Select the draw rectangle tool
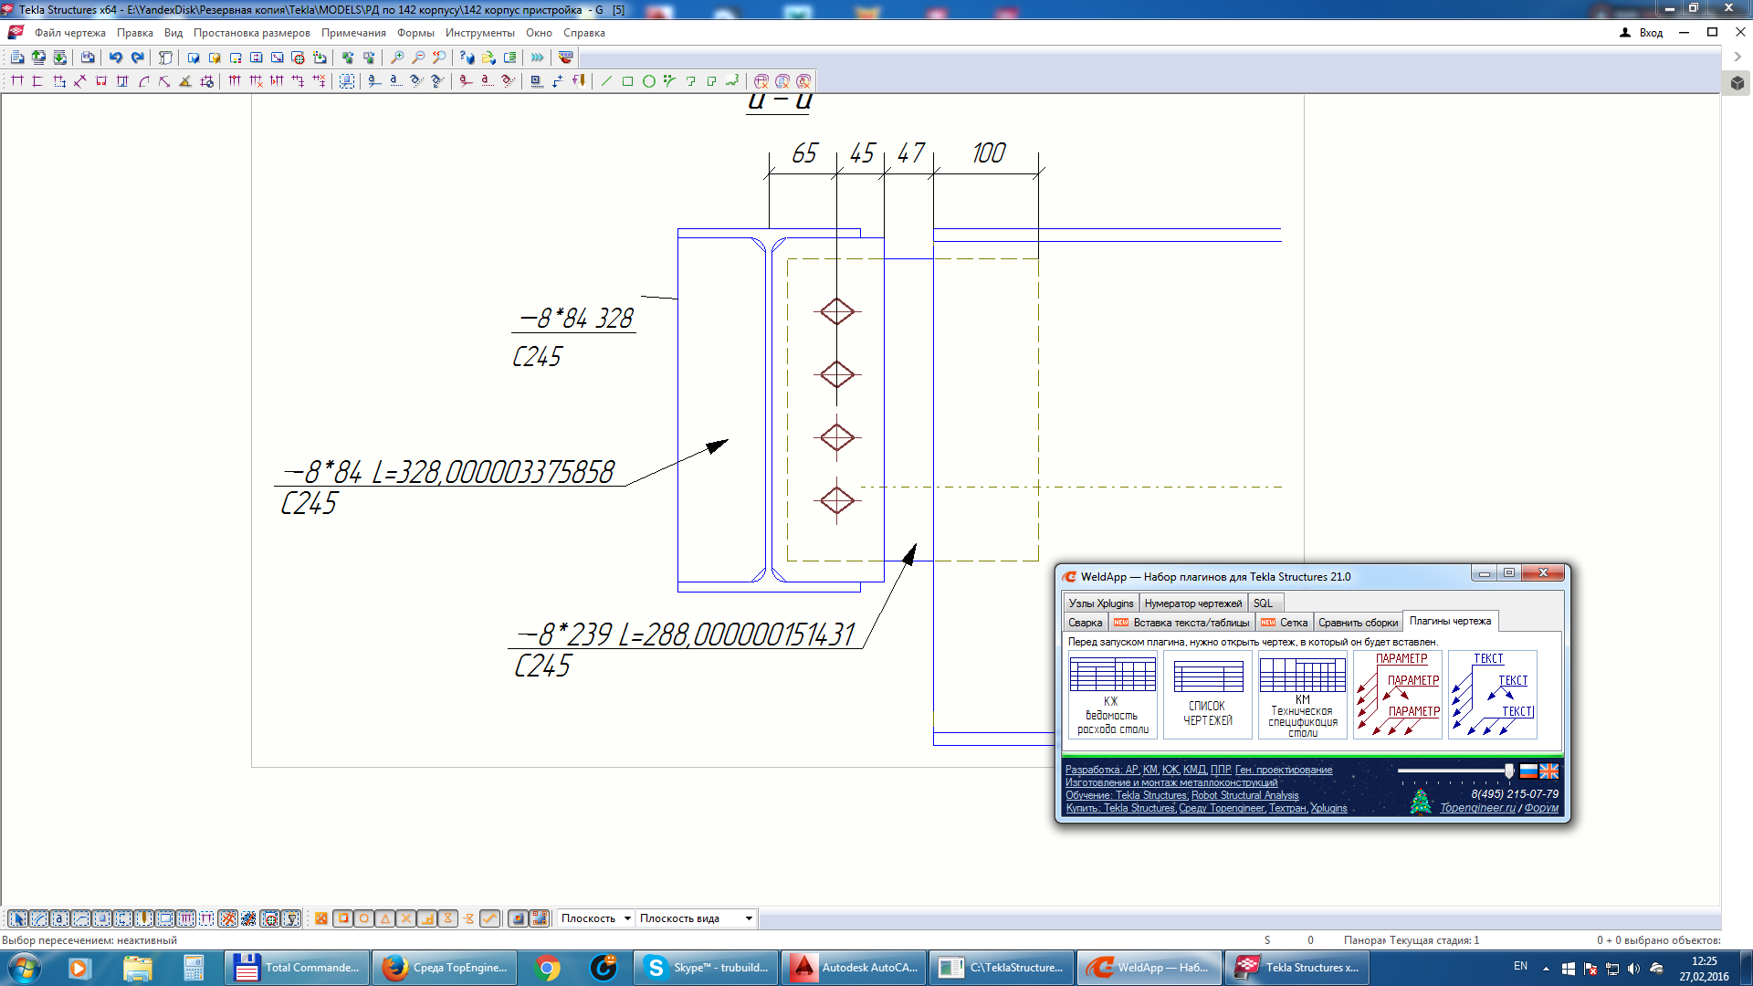 click(627, 81)
